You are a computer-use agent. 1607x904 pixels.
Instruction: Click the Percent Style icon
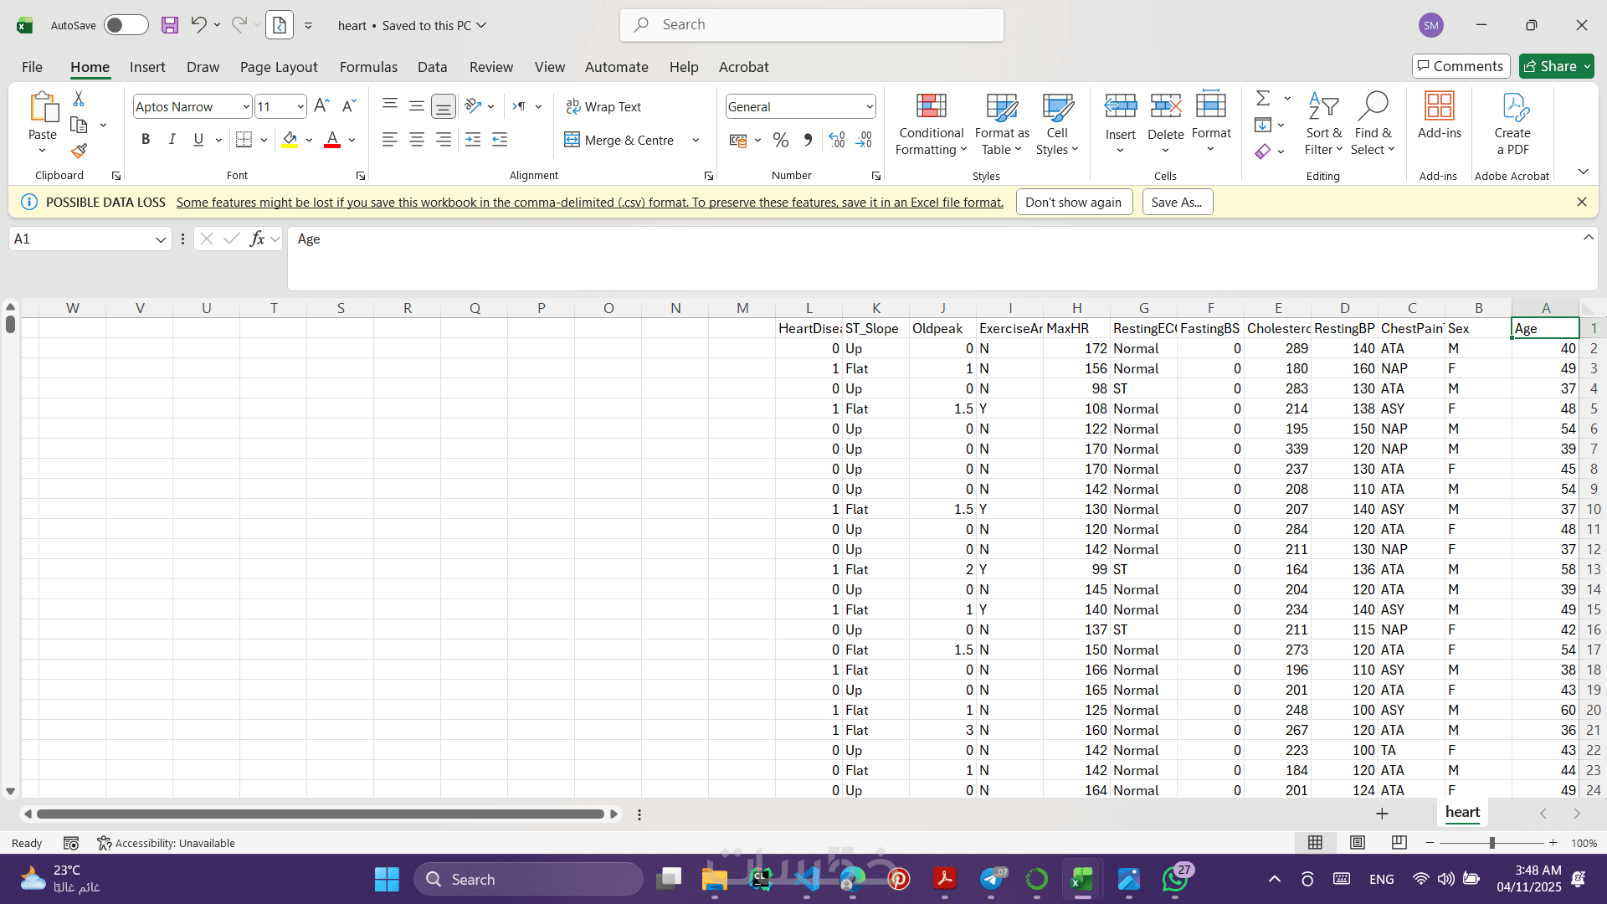[780, 140]
